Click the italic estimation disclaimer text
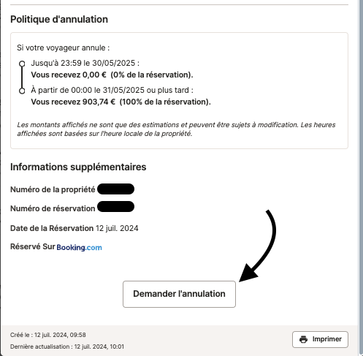This screenshot has height=356, width=363. [x=176, y=129]
